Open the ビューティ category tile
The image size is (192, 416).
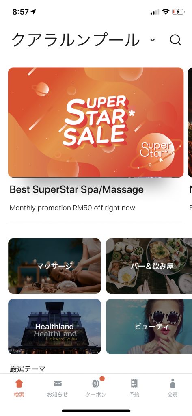coord(149,327)
